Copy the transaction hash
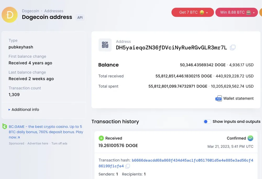 [x=128, y=166]
